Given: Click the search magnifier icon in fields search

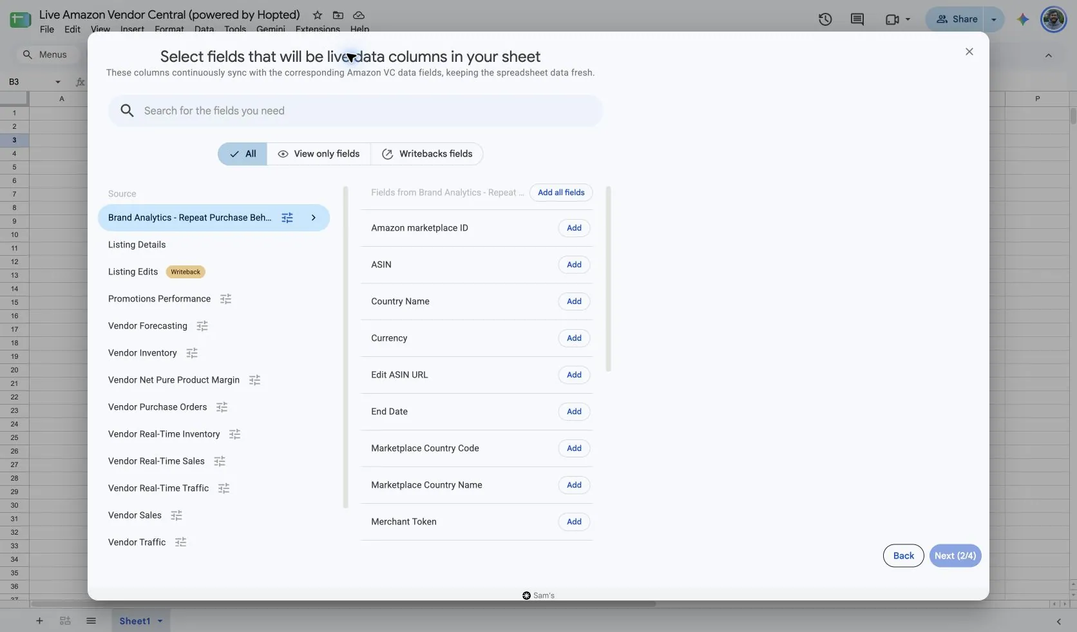Looking at the screenshot, I should (x=128, y=111).
